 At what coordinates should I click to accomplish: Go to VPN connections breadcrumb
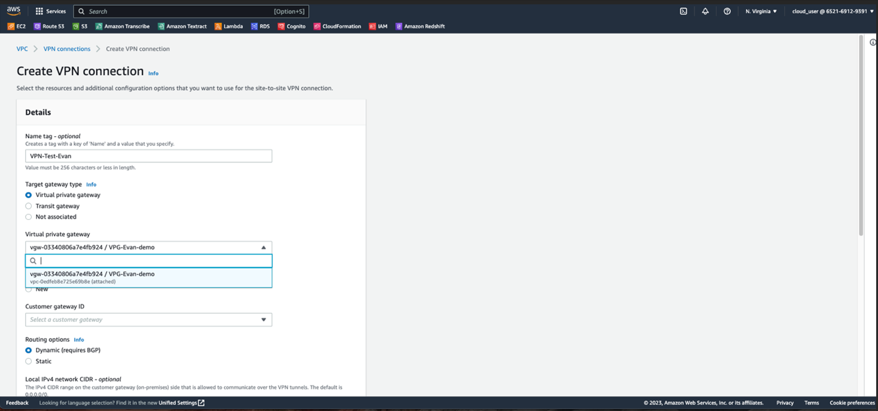pos(67,49)
